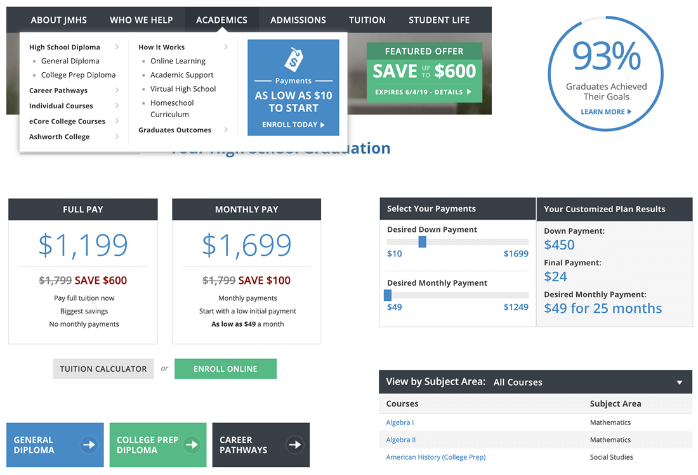Open the Algebra I course link
The height and width of the screenshot is (475, 698).
[x=400, y=422]
